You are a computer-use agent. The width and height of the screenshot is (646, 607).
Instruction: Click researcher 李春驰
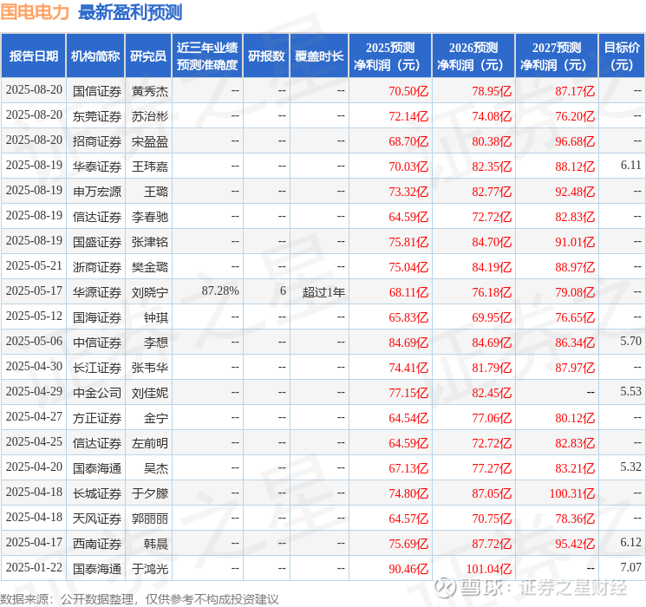click(150, 217)
